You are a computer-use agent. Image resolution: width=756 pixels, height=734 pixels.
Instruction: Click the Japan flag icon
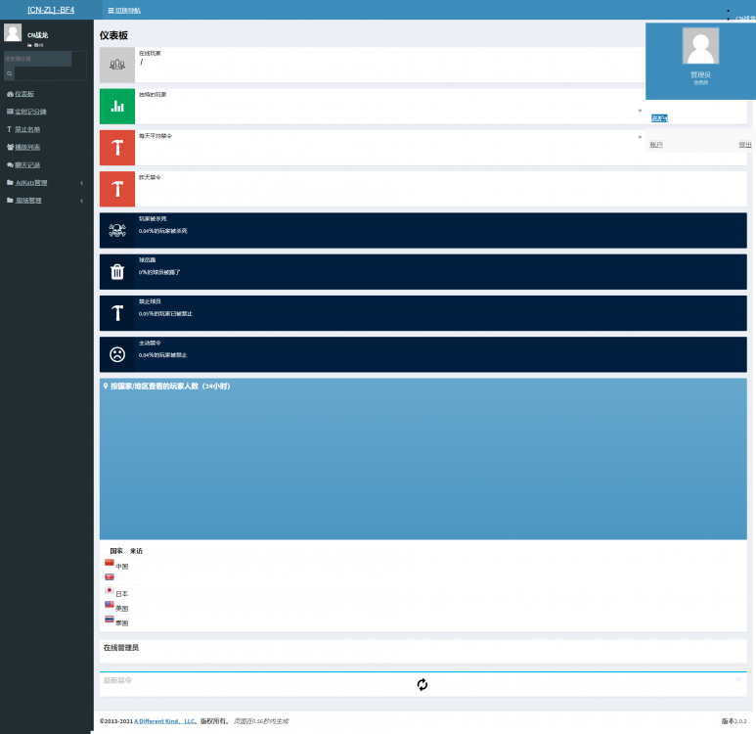pyautogui.click(x=109, y=591)
